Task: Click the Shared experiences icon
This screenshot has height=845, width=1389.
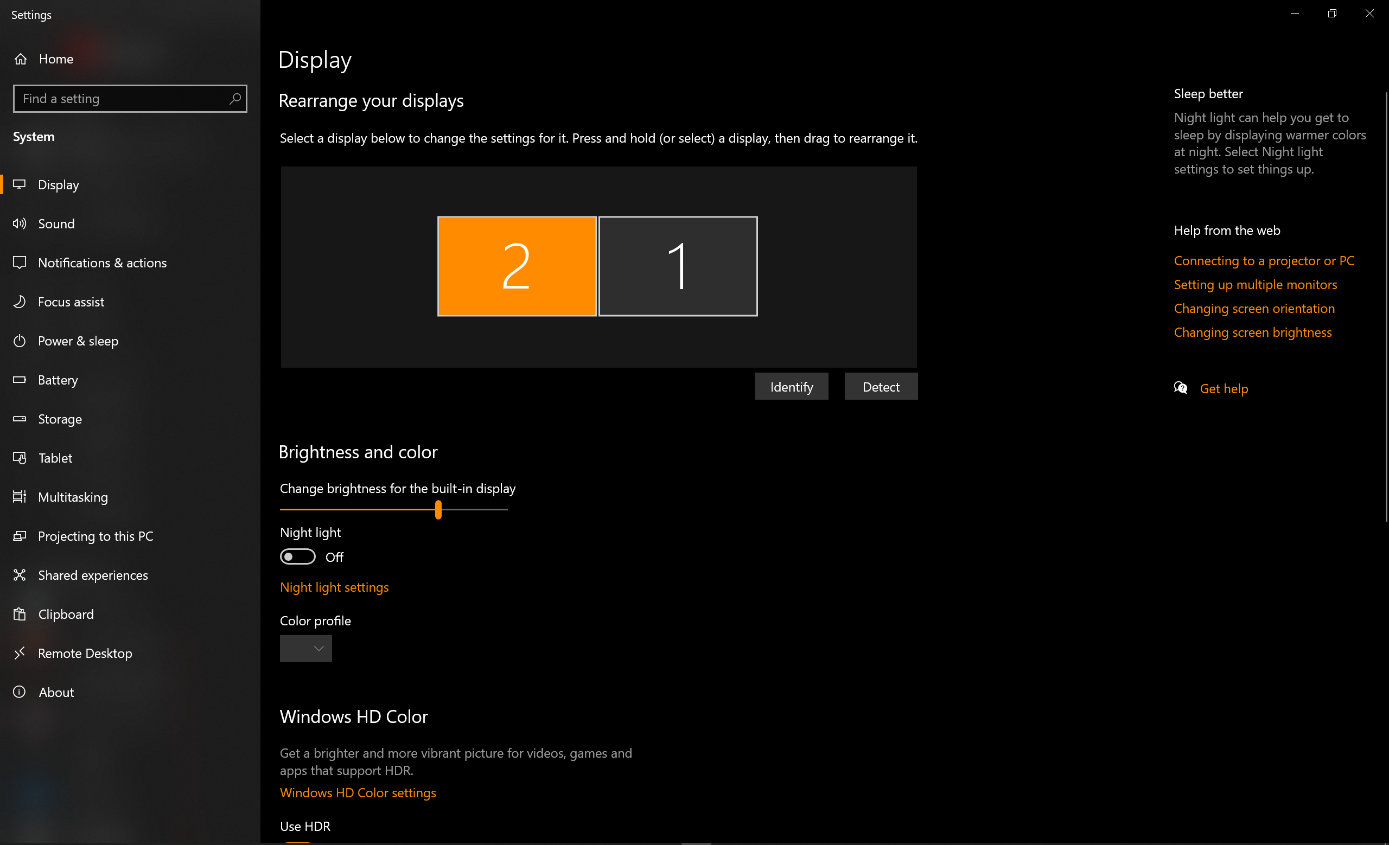Action: tap(20, 575)
